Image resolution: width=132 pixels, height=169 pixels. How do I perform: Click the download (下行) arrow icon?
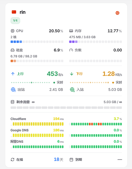click(71, 74)
